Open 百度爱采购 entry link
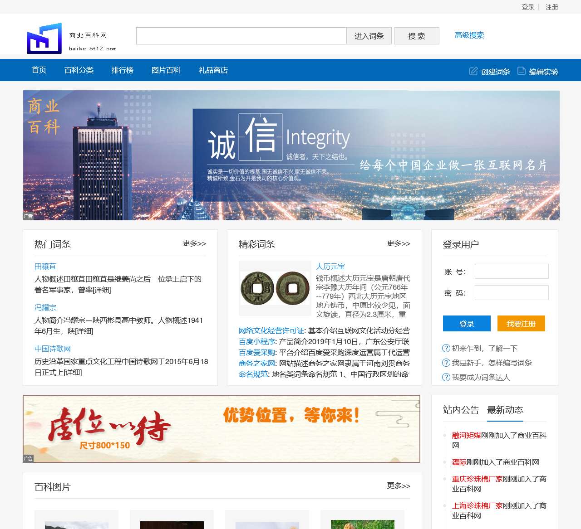Screen dimensions: 581x529 257,353
